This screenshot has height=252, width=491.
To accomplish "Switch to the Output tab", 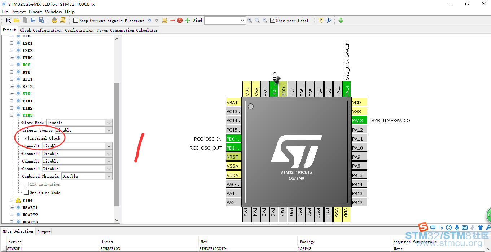I will point(44,232).
